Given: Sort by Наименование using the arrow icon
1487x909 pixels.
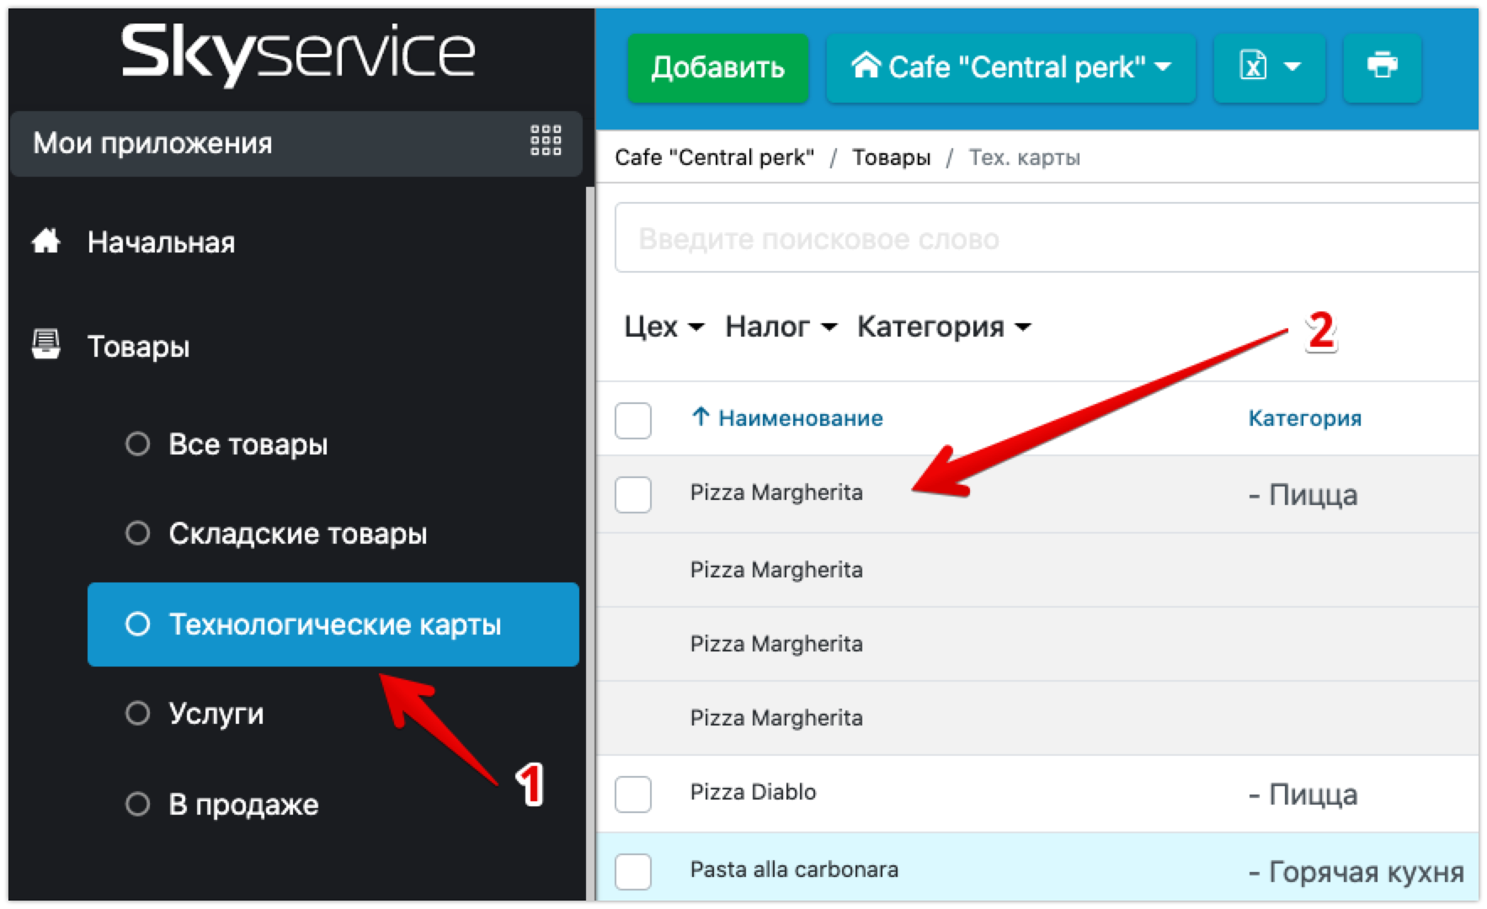Looking at the screenshot, I should tap(700, 417).
